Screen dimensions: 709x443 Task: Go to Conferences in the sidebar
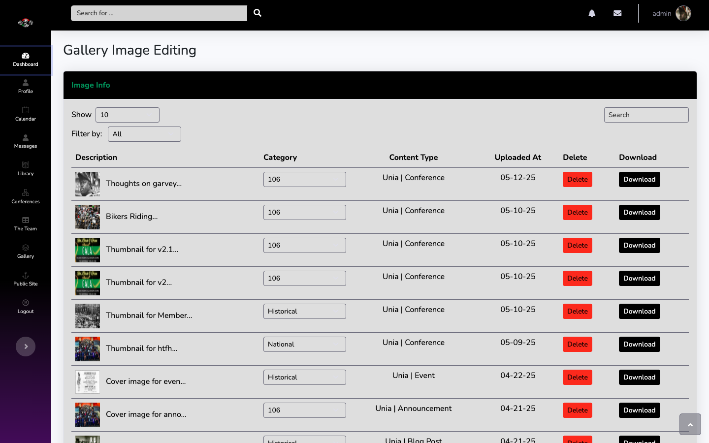[x=26, y=196]
